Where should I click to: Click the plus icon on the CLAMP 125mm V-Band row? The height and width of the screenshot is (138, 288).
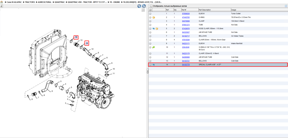[150, 53]
